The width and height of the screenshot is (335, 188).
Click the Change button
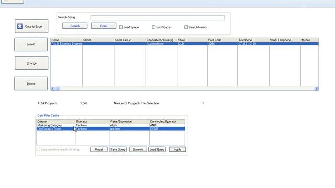(31, 63)
